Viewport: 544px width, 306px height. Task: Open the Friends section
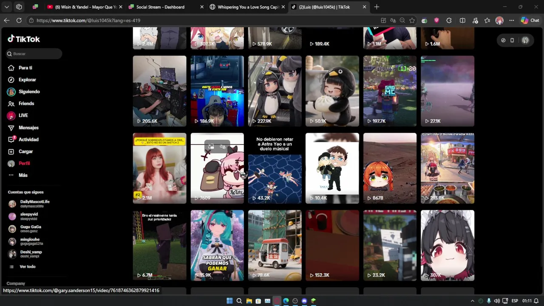click(26, 103)
